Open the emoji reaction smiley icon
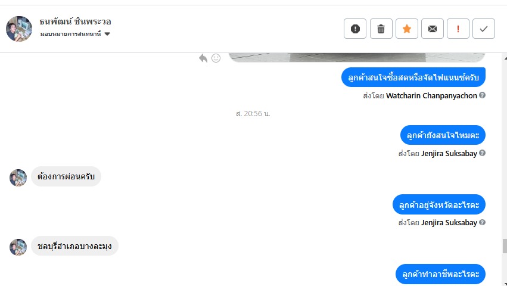507x286 pixels. 216,58
